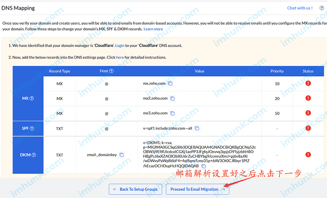The width and height of the screenshot is (327, 198).
Task: Select the mx2.zoho.com value text
Action: point(155,98)
